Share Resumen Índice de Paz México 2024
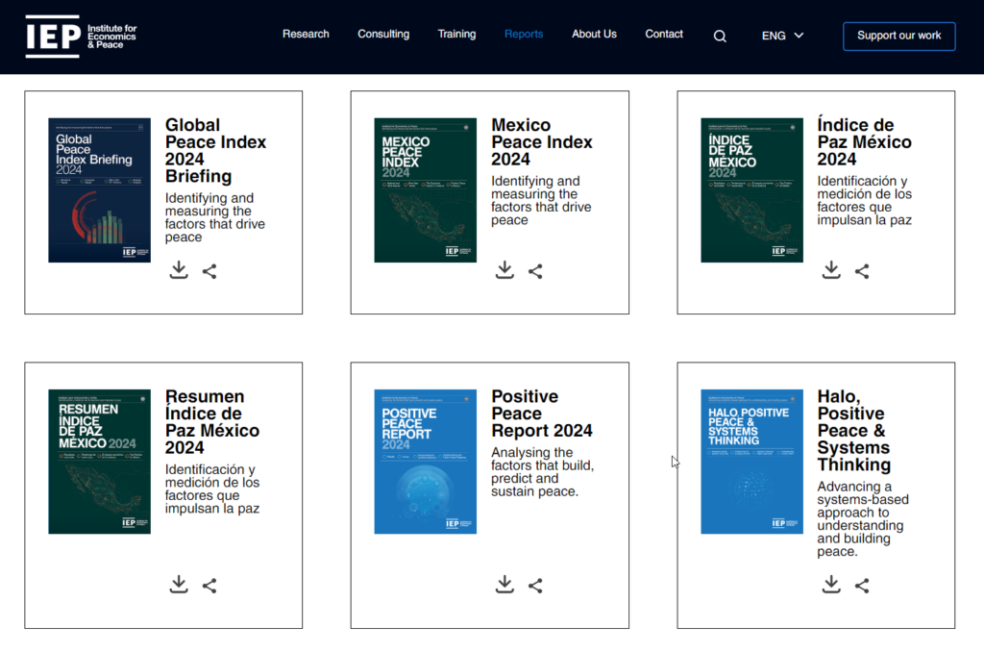 tap(209, 586)
